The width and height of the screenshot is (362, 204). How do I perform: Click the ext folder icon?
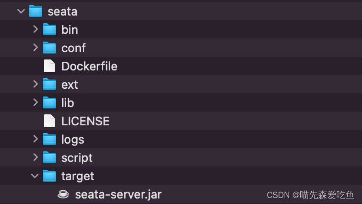tap(49, 84)
